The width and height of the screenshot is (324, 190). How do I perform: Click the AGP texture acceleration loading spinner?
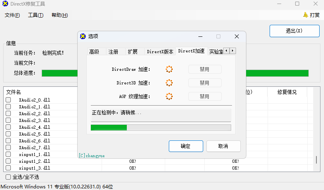tap(169, 96)
